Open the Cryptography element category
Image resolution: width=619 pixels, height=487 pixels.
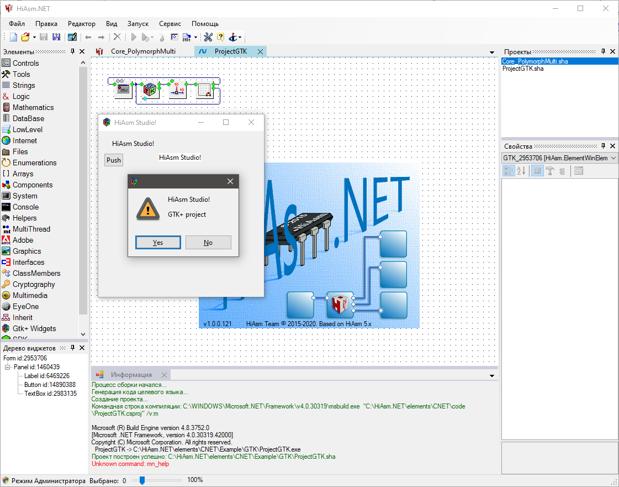coord(34,284)
